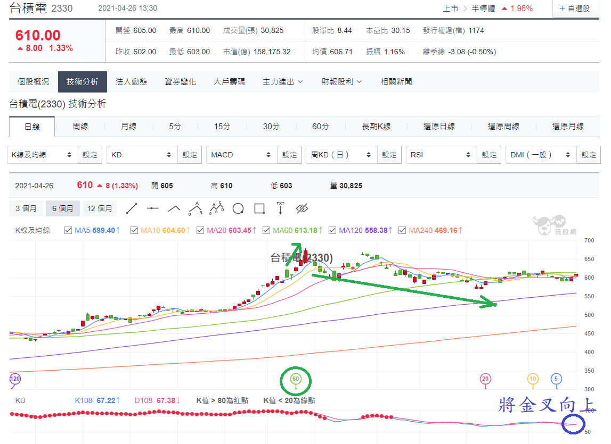Screen dimensions: 611x444
Task: Expand the 財報股利 menu
Action: click(x=342, y=82)
